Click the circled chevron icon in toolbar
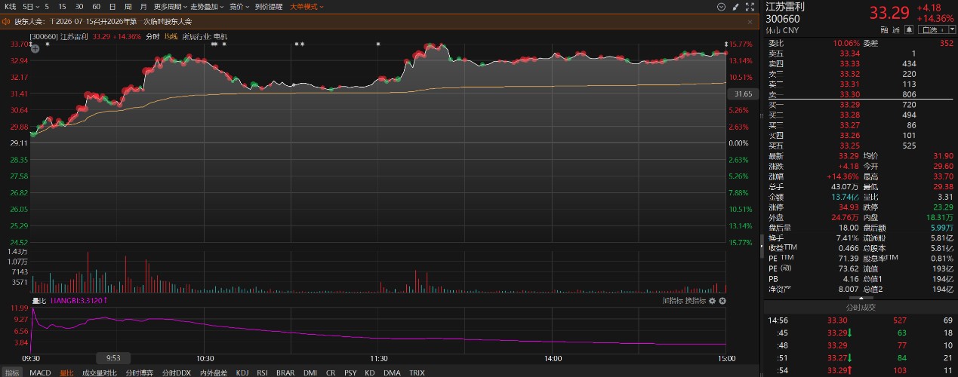This screenshot has width=958, height=377. click(722, 6)
